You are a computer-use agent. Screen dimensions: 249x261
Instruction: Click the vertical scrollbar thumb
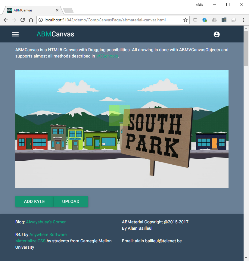coord(246,48)
